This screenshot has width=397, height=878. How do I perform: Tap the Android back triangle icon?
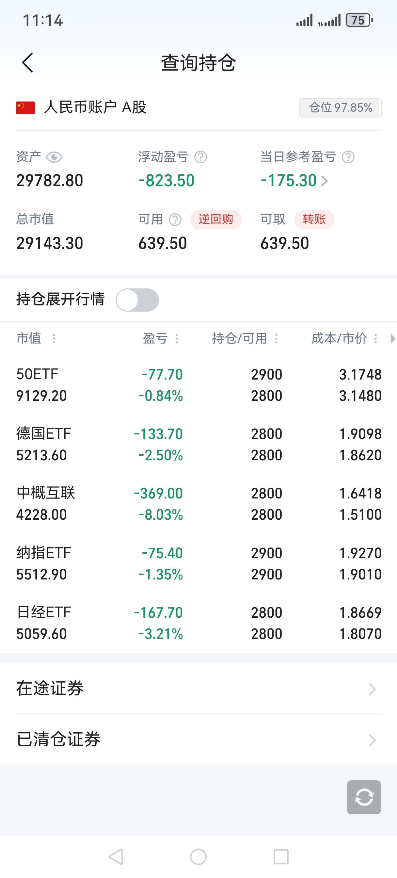[116, 856]
